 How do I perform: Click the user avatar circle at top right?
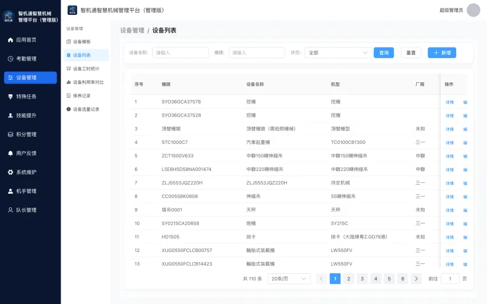tap(473, 10)
